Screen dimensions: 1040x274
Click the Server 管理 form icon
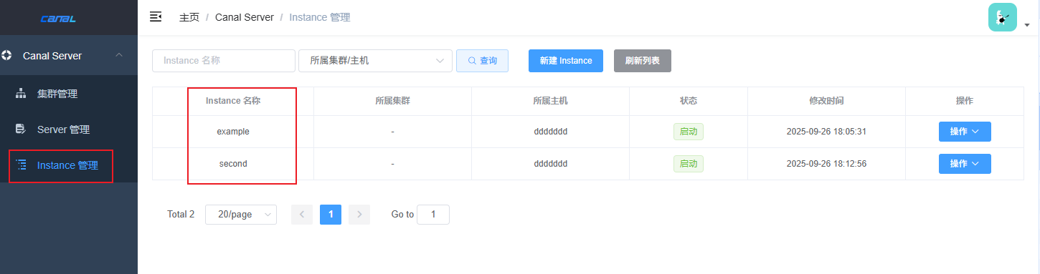pos(21,129)
